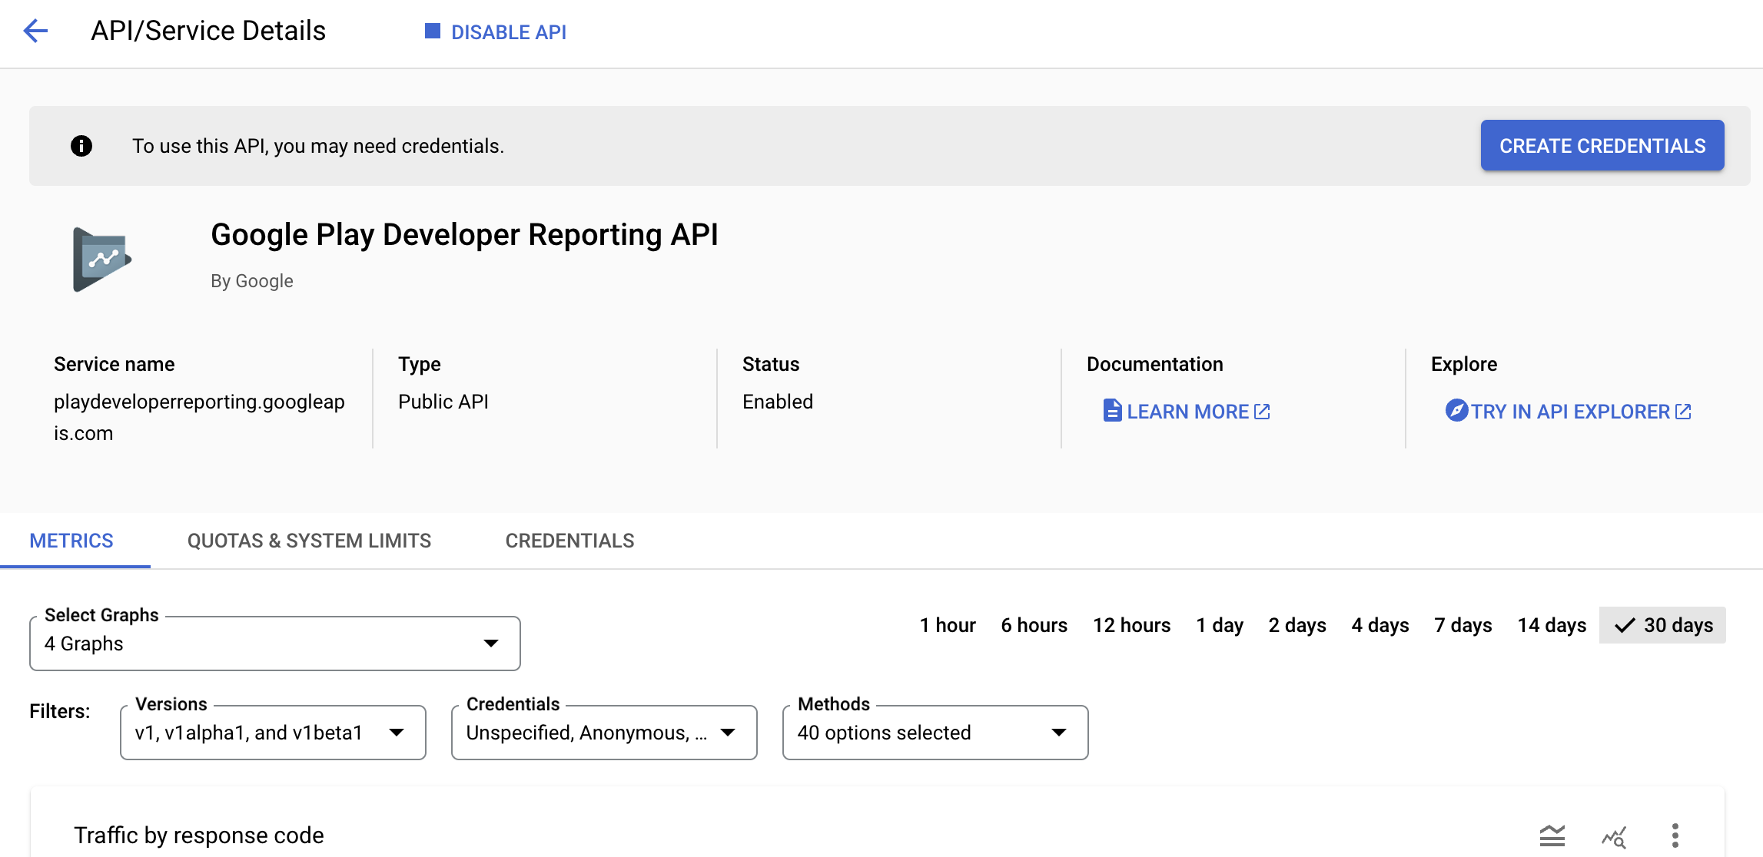Open the chart's three-dot more options menu
This screenshot has height=857, width=1763.
click(x=1675, y=835)
